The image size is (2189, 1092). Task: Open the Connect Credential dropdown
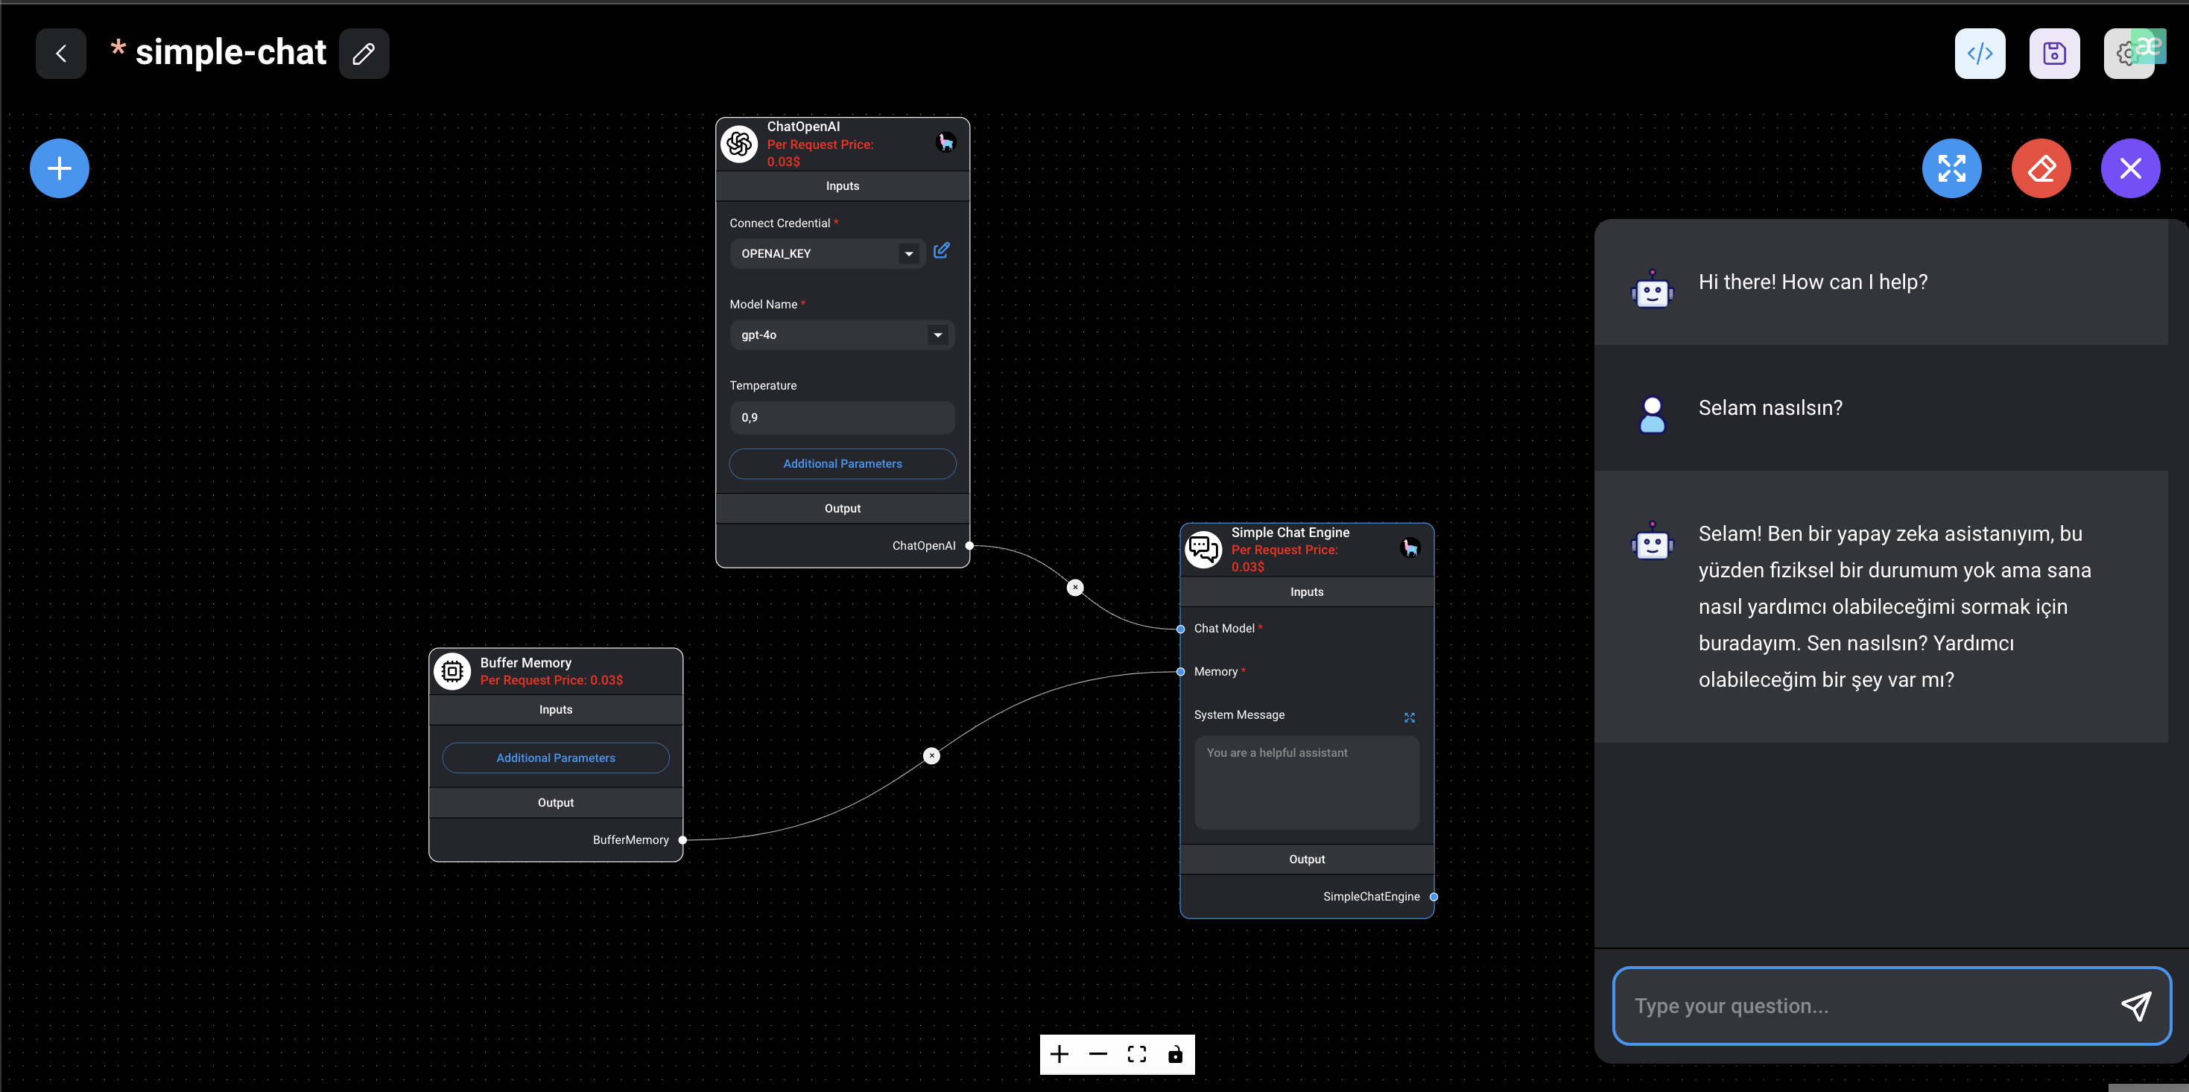point(908,254)
